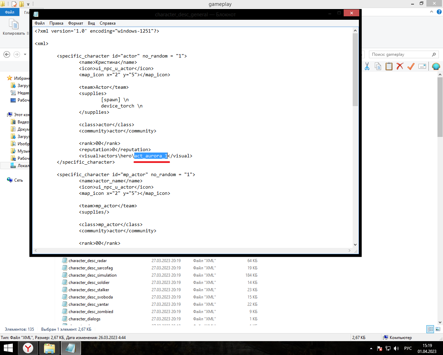Select file character_desc_zombied
The height and width of the screenshot is (355, 443).
(x=91, y=312)
